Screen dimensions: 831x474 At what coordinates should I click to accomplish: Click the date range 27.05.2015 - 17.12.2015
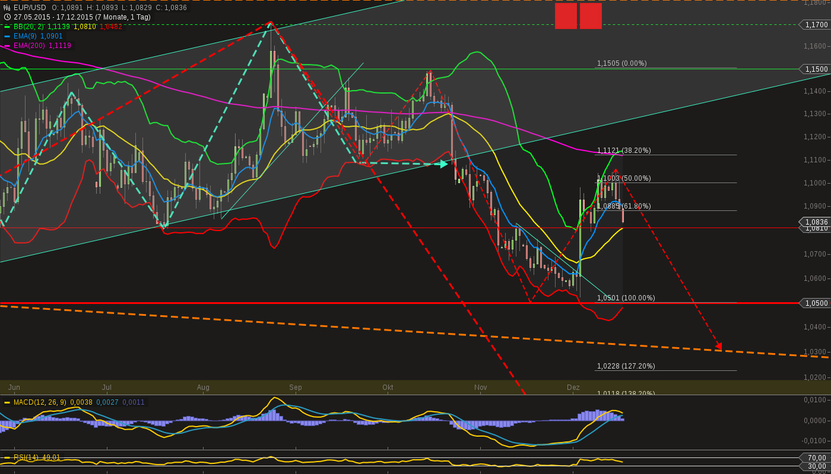pos(53,17)
